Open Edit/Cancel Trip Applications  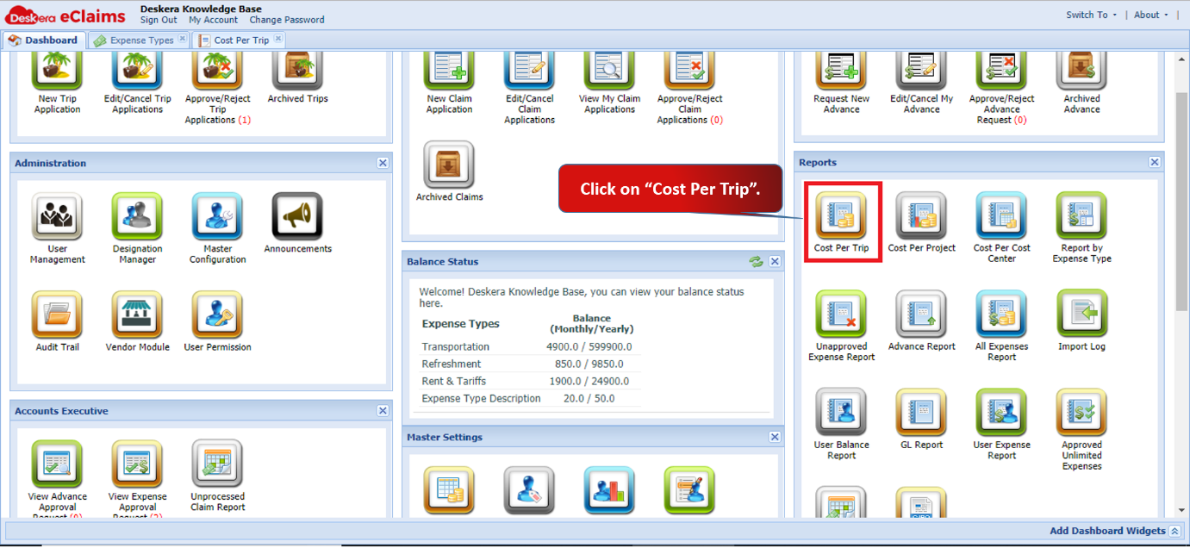pyautogui.click(x=137, y=69)
